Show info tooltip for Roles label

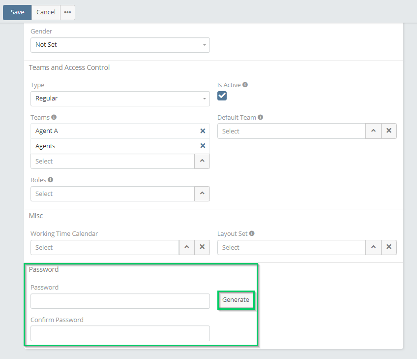tap(51, 180)
